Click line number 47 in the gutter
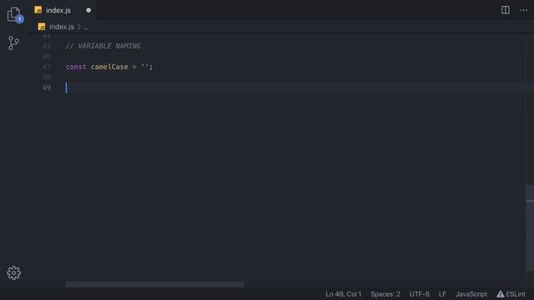This screenshot has width=534, height=300. (47, 67)
